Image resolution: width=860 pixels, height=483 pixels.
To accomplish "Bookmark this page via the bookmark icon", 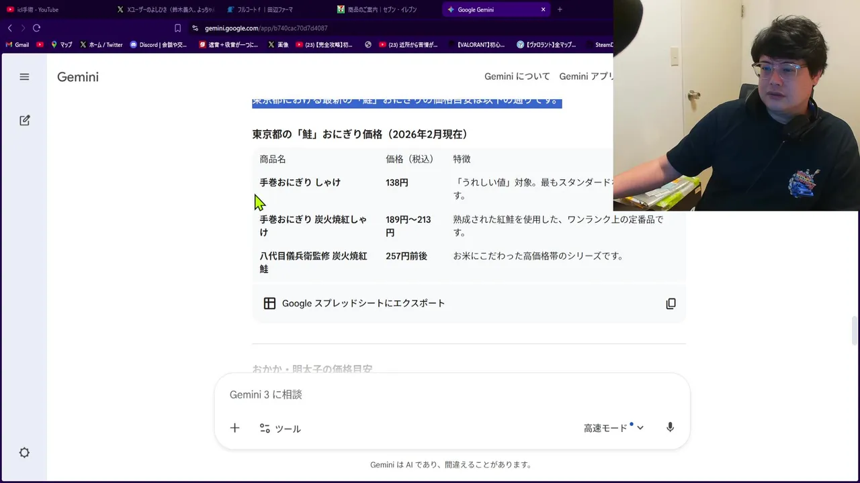I will point(177,28).
